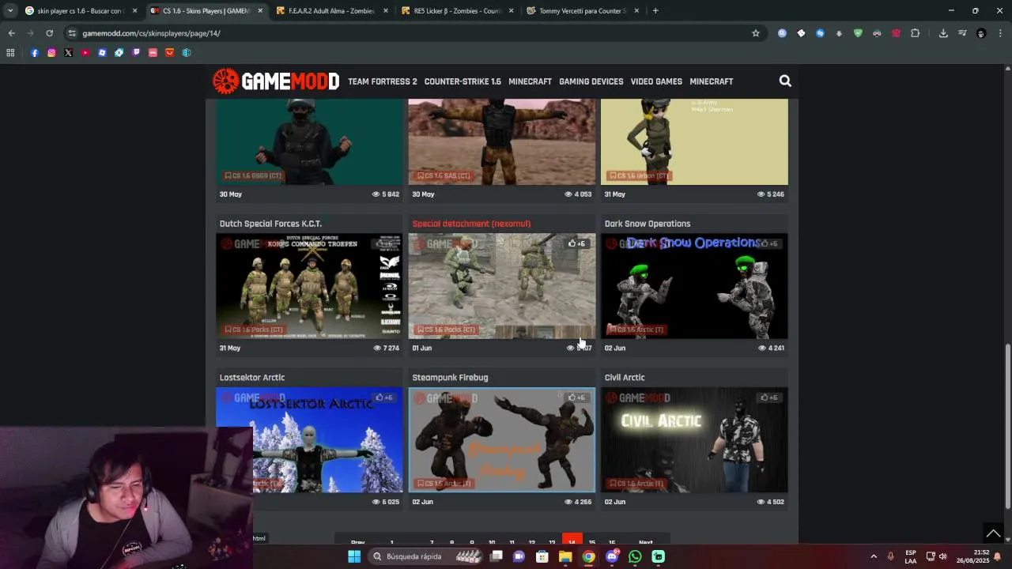
Task: Open the YouTube bookmark icon
Action: pos(85,53)
